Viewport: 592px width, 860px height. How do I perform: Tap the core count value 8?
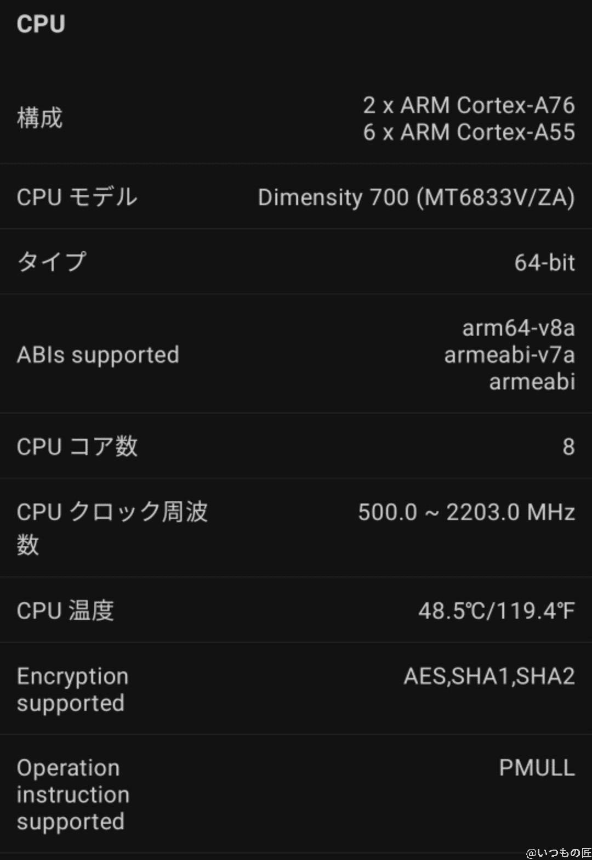(568, 447)
